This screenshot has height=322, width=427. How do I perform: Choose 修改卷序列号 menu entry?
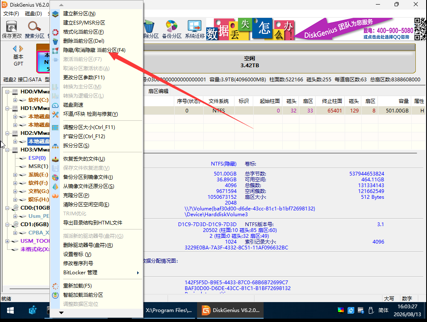[x=78, y=263]
